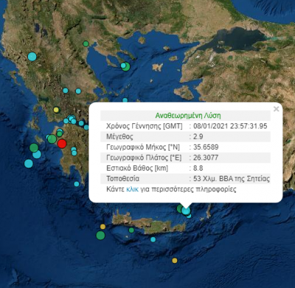Select the small green marker near Thessaloniki
The image size is (295, 288).
(86, 44)
